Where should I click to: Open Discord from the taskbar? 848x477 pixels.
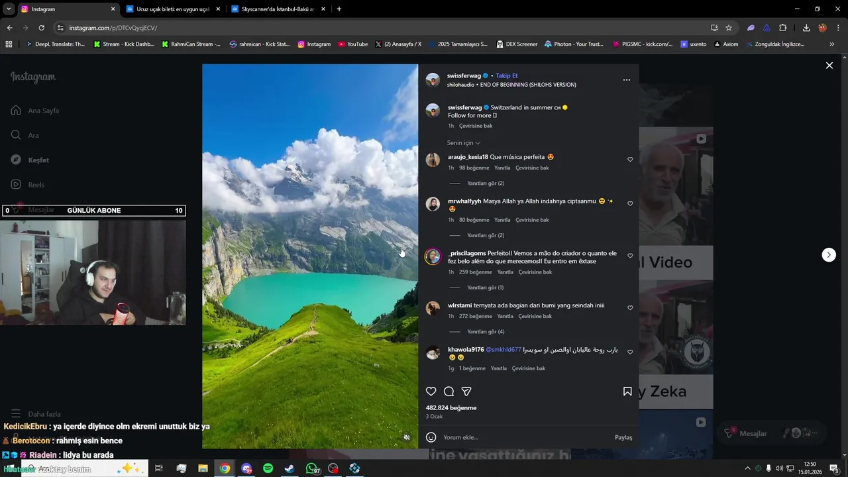246,468
